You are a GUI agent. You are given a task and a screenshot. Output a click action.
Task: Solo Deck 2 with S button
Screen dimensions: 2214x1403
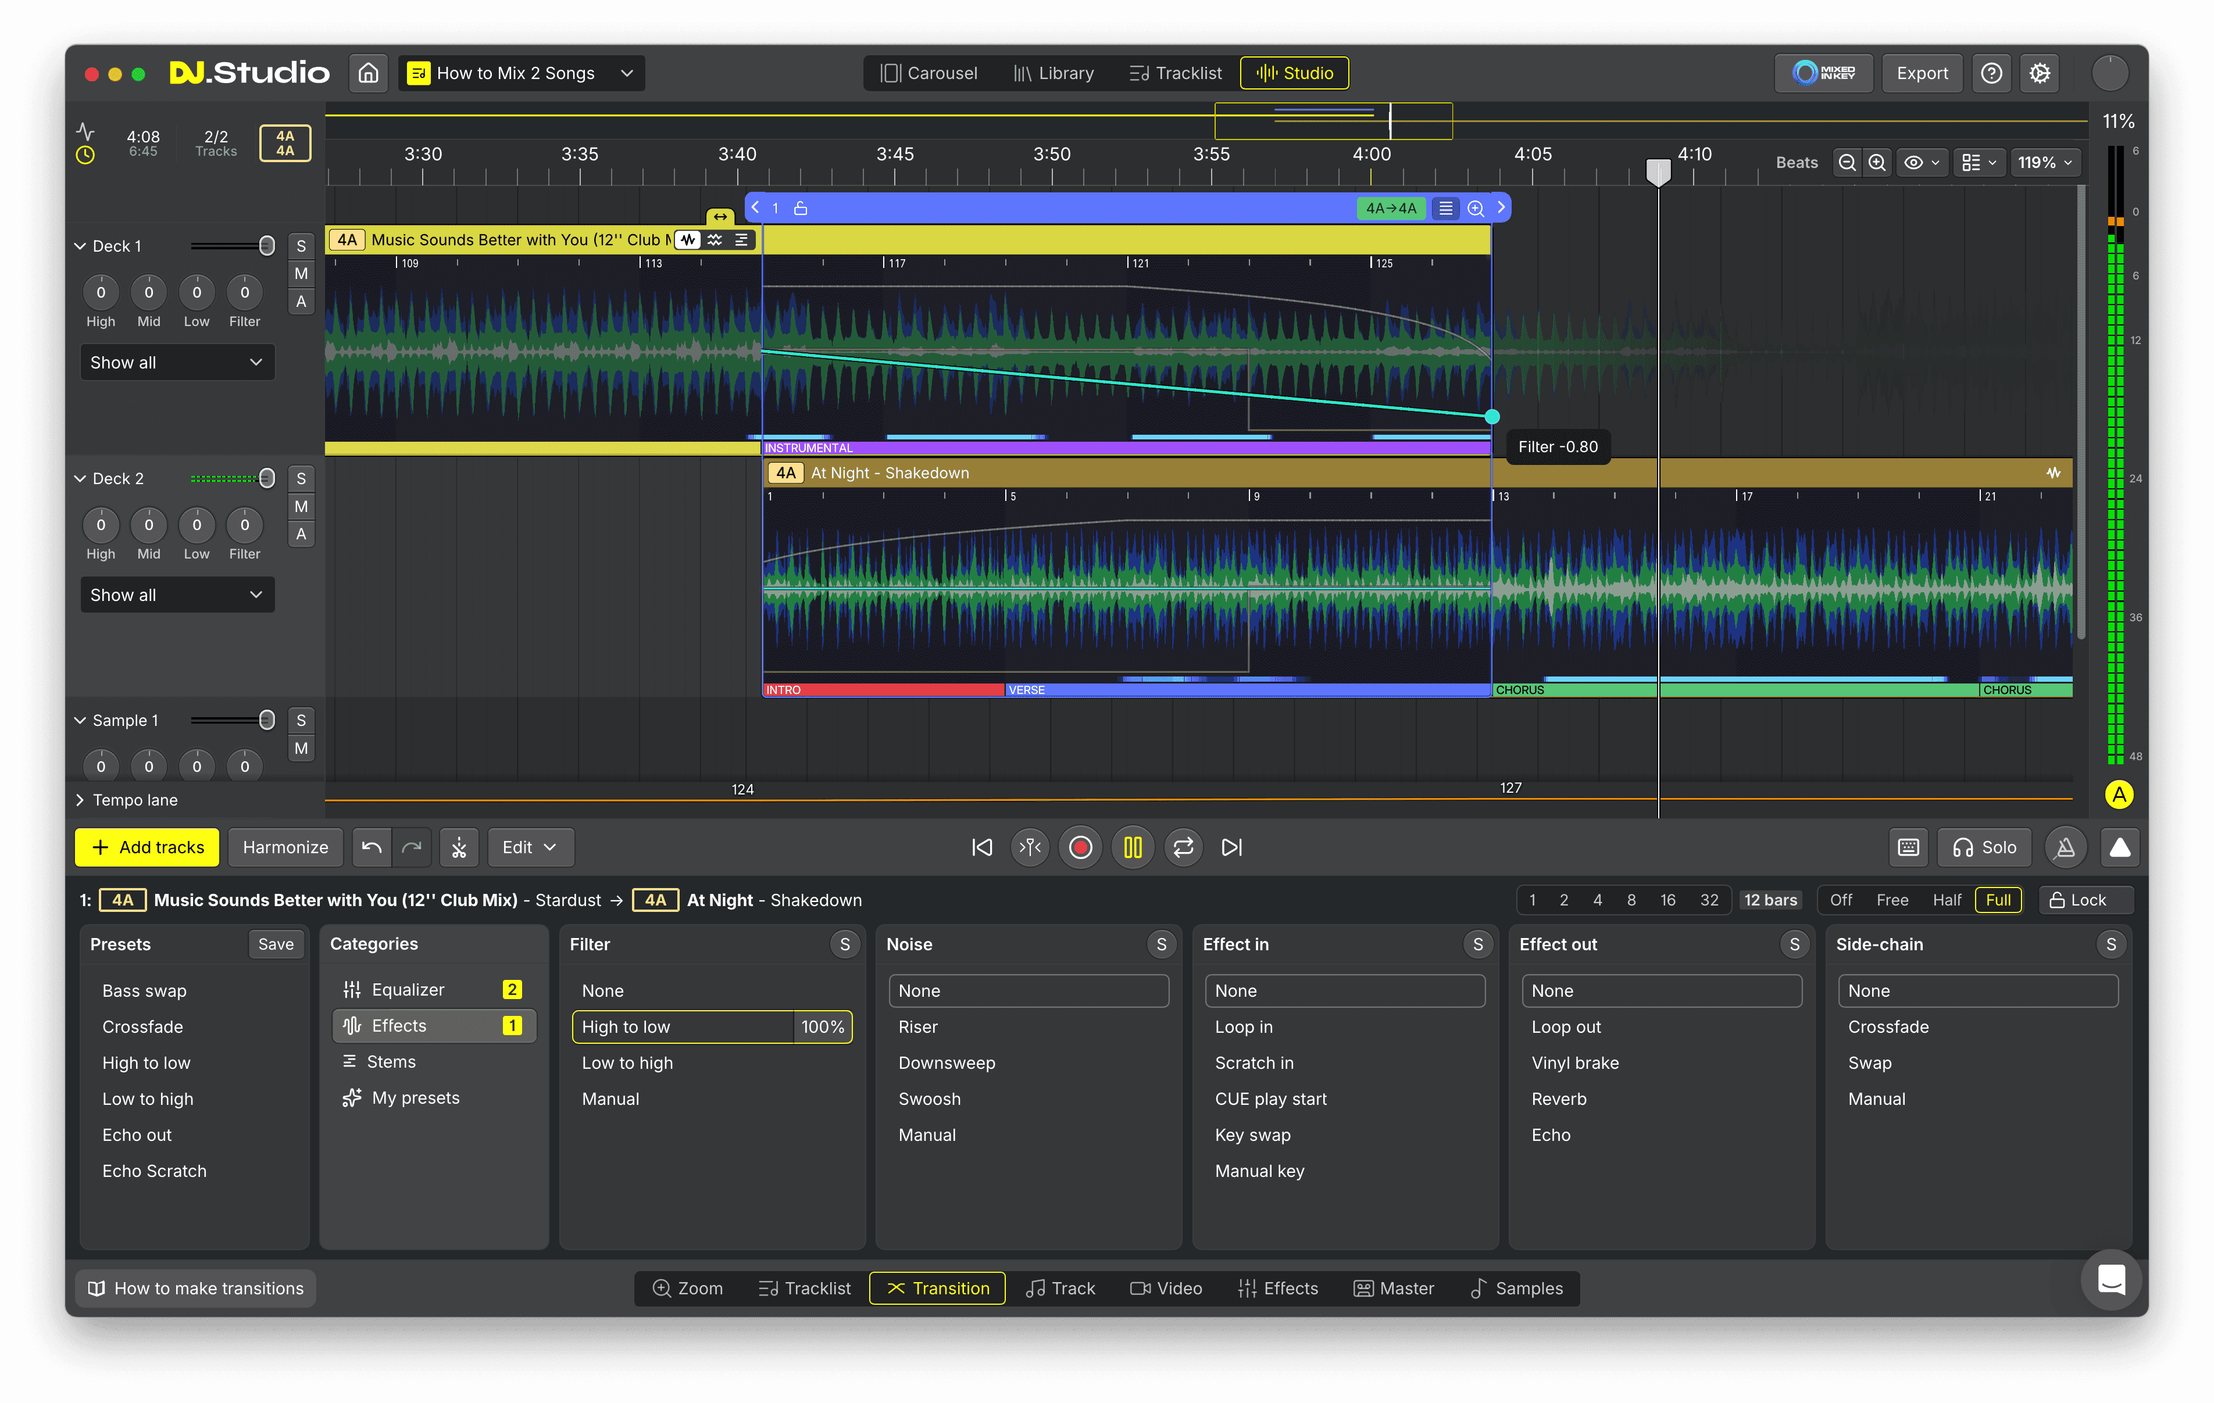pyautogui.click(x=301, y=478)
